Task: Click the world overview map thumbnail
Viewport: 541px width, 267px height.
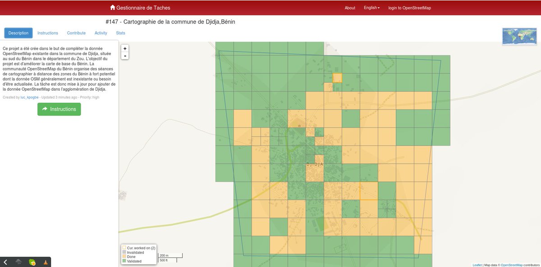Action: coord(520,37)
